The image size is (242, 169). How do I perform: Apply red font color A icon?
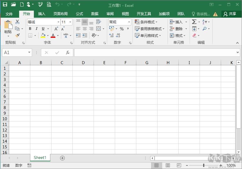53,35
